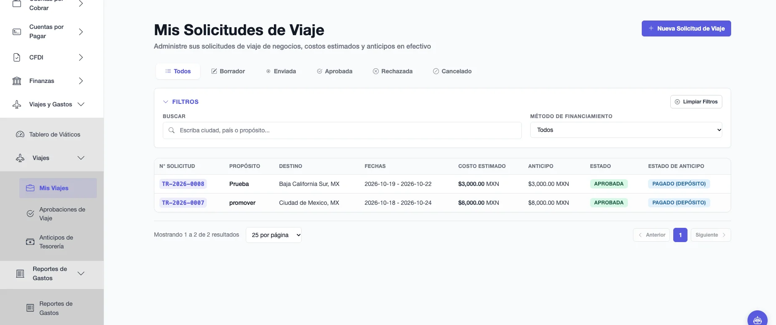Image resolution: width=776 pixels, height=325 pixels.
Task: Open Anticipos de Tesorería in sidebar
Action: coord(58,242)
